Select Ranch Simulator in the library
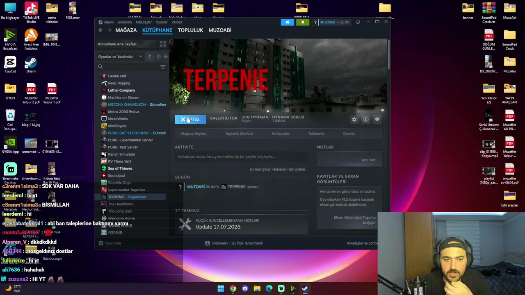Screen dimensions: 525x295 (x=121, y=154)
